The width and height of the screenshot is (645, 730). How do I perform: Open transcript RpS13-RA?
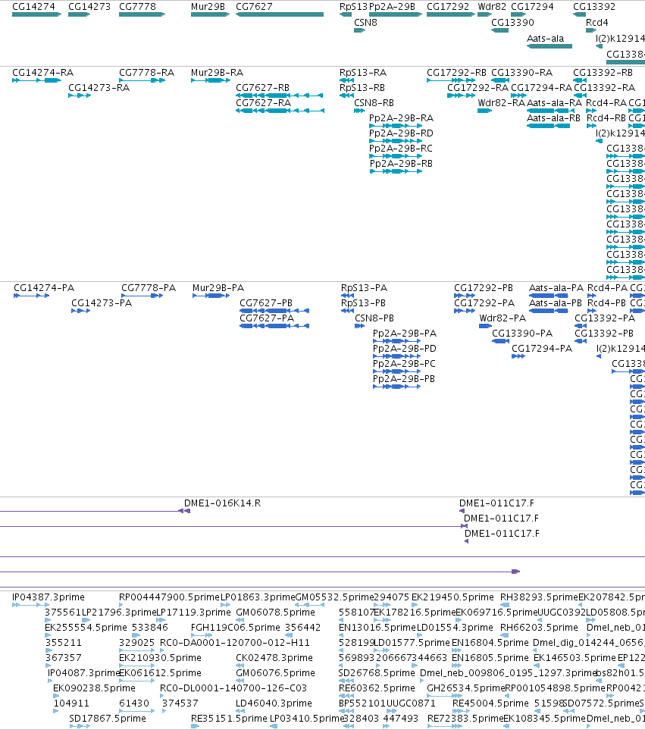click(x=363, y=73)
